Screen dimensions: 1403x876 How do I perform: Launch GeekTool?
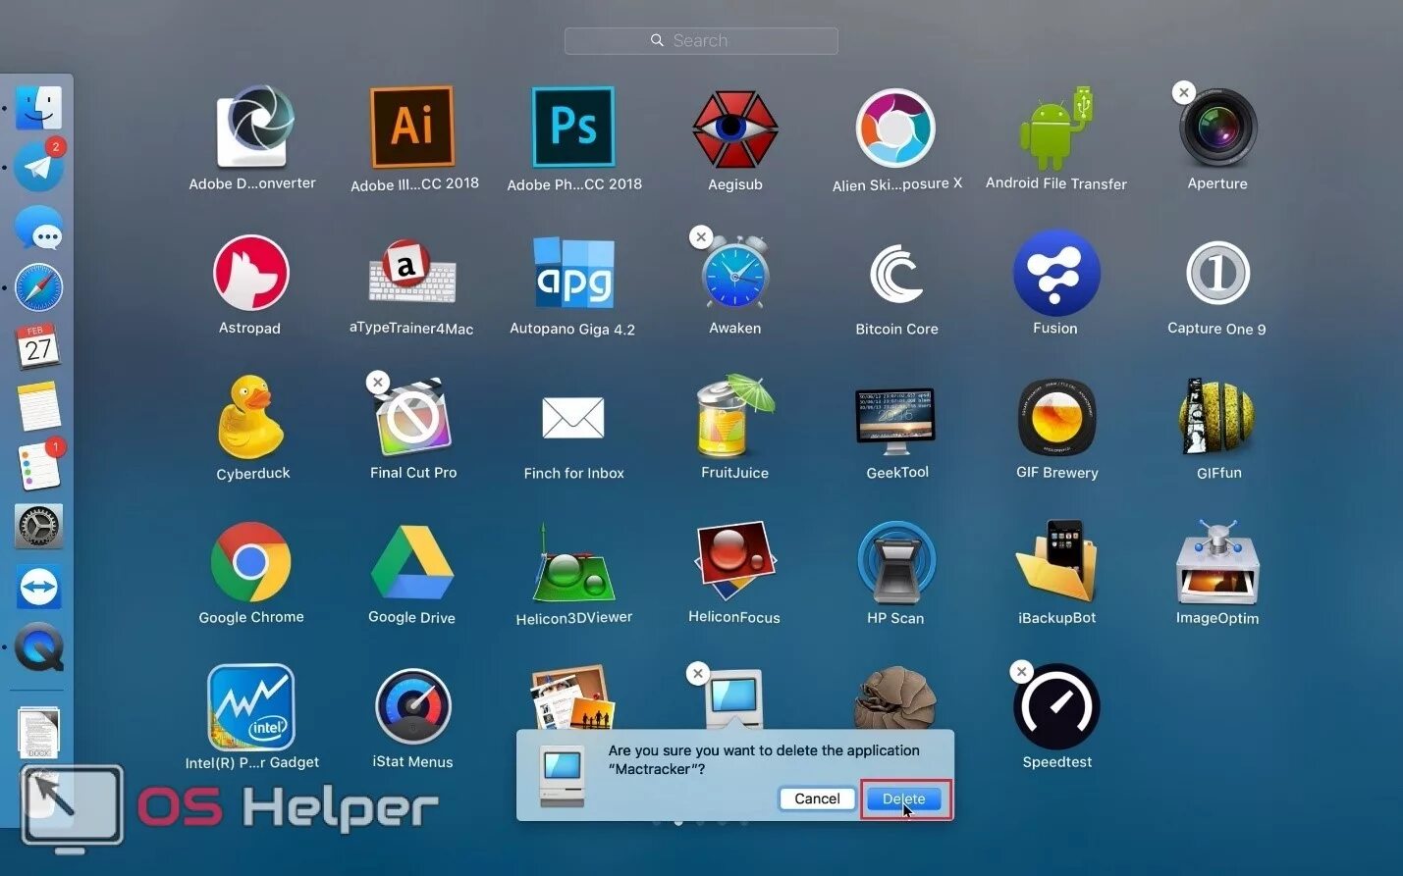895,421
